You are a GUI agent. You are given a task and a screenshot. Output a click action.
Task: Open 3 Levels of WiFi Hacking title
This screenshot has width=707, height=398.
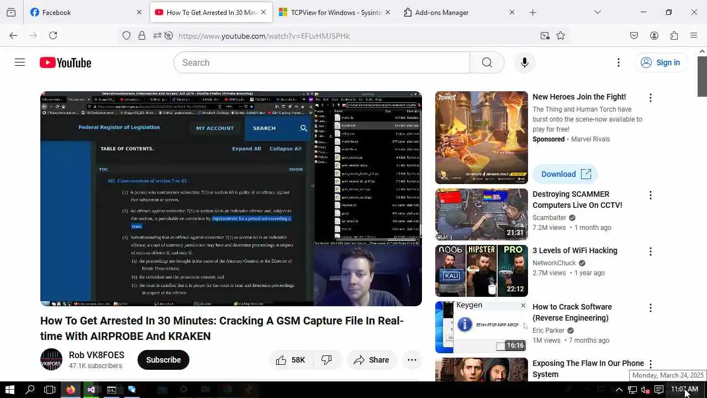[575, 250]
